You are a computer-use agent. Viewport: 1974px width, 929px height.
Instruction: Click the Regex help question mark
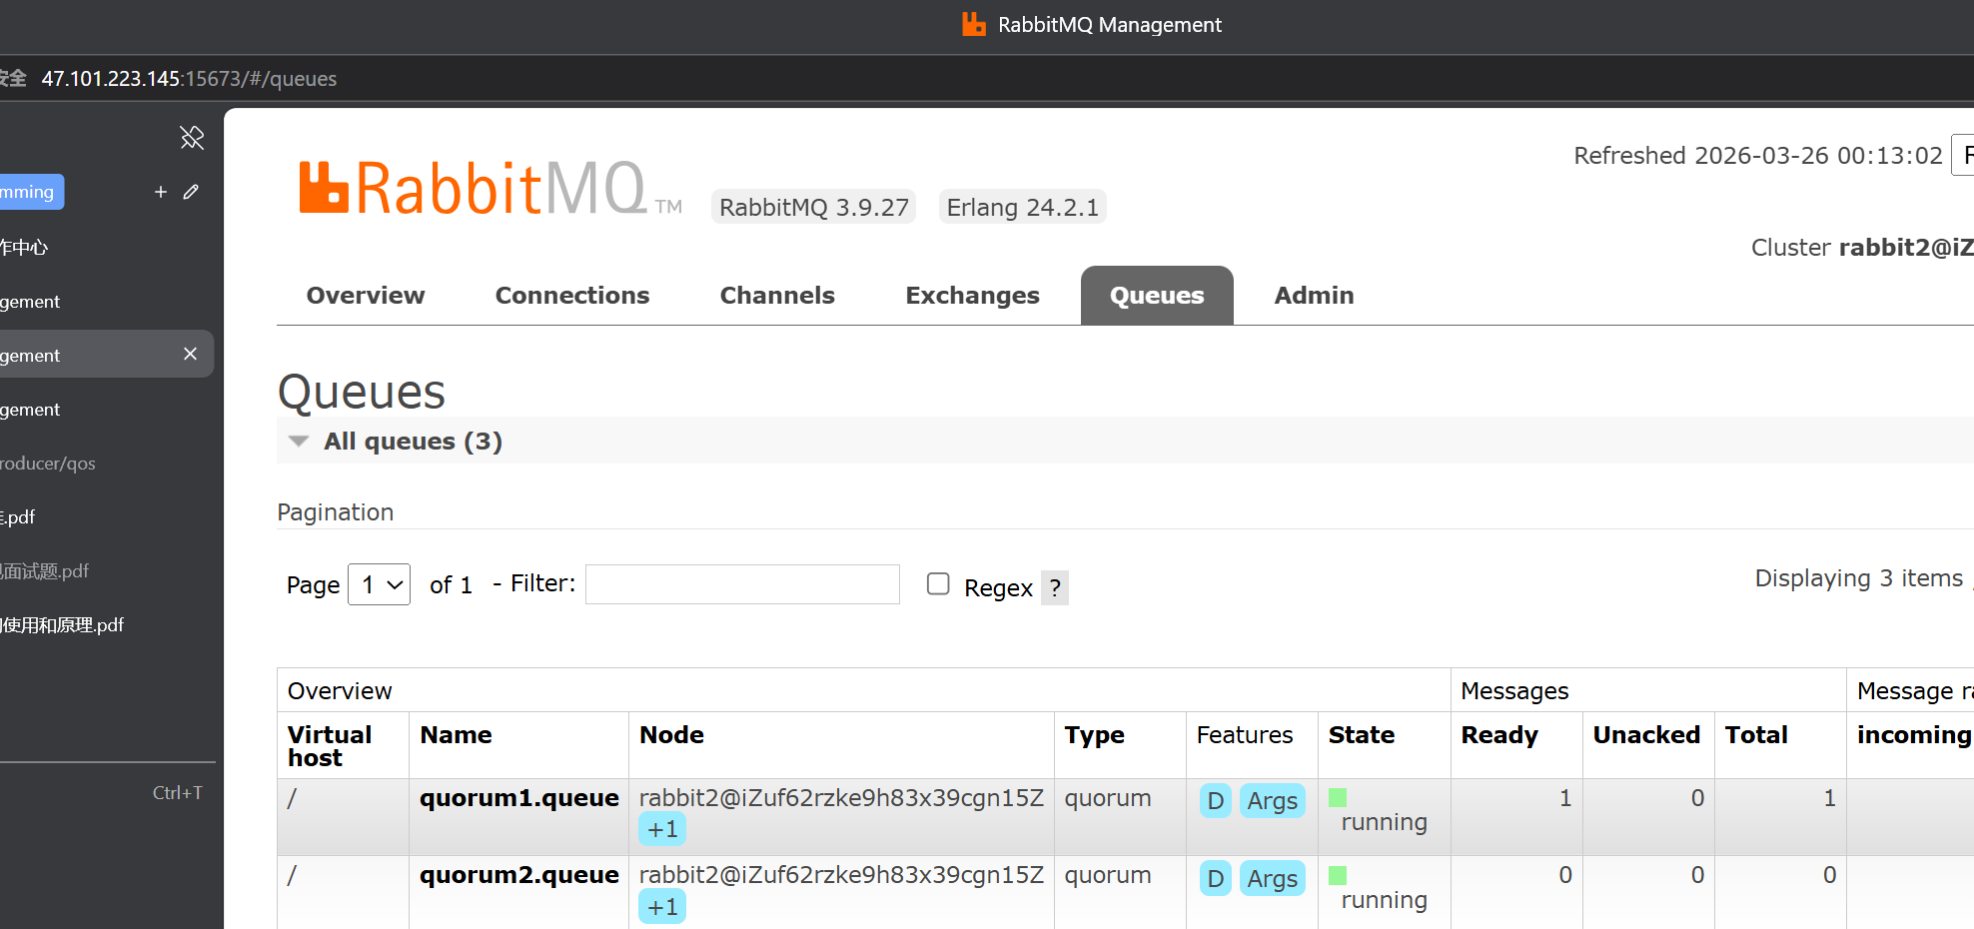point(1055,587)
